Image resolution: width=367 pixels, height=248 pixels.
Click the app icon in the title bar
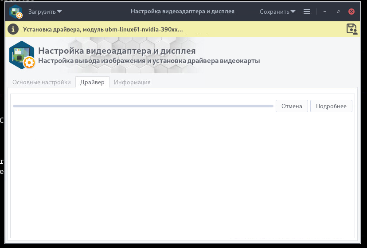[16, 12]
